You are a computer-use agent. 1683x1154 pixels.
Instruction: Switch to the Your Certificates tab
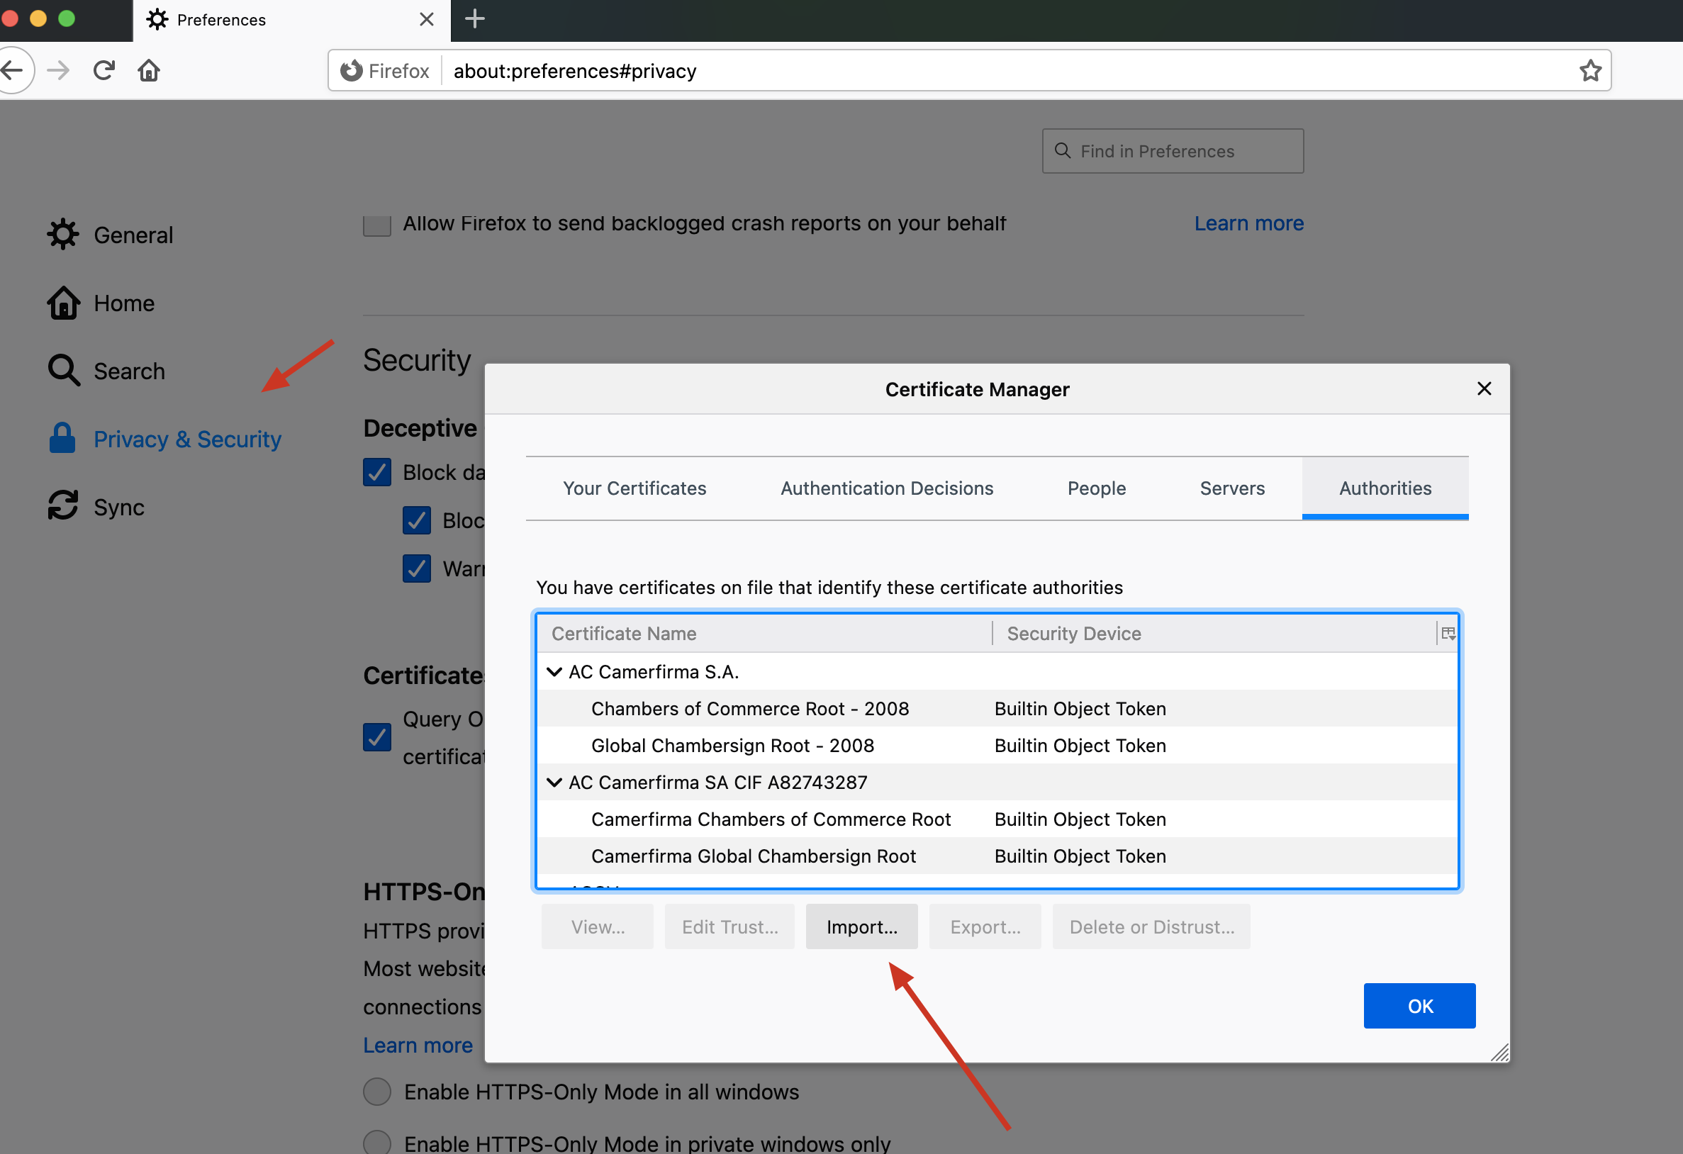(634, 488)
